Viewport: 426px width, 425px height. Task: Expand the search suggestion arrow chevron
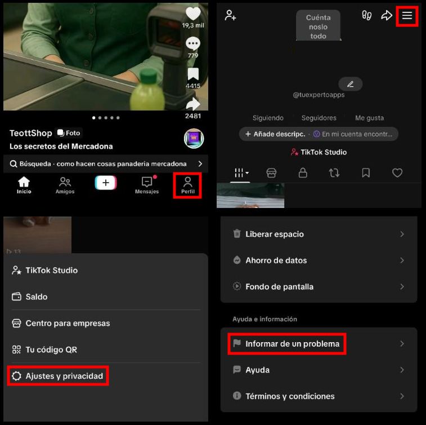click(x=200, y=164)
